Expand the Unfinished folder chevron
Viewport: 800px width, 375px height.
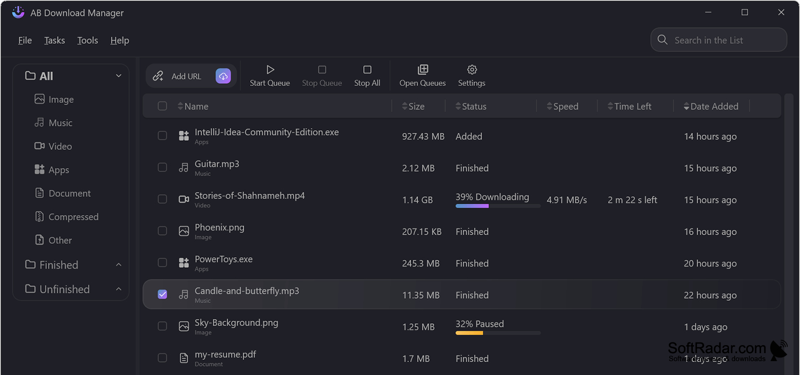point(118,289)
